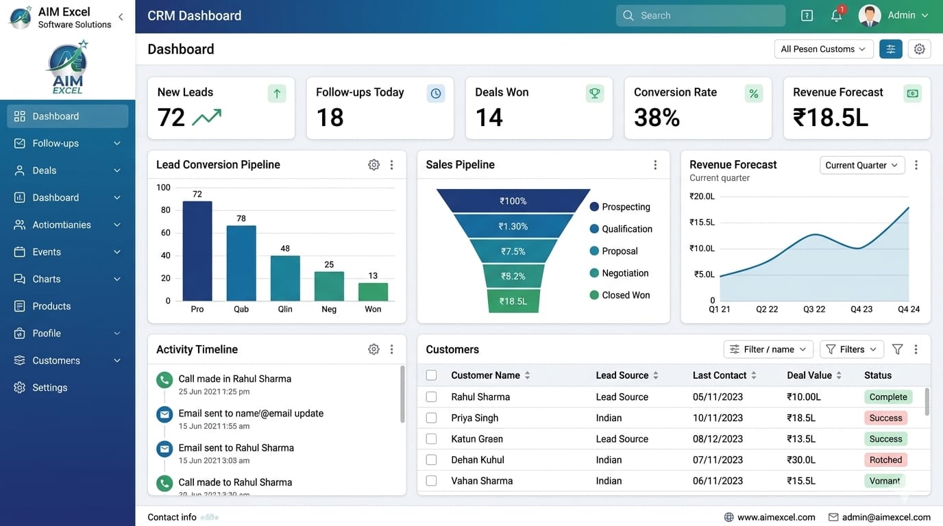The height and width of the screenshot is (526, 943).
Task: Expand the Deals sidebar chevron
Action: tap(117, 171)
